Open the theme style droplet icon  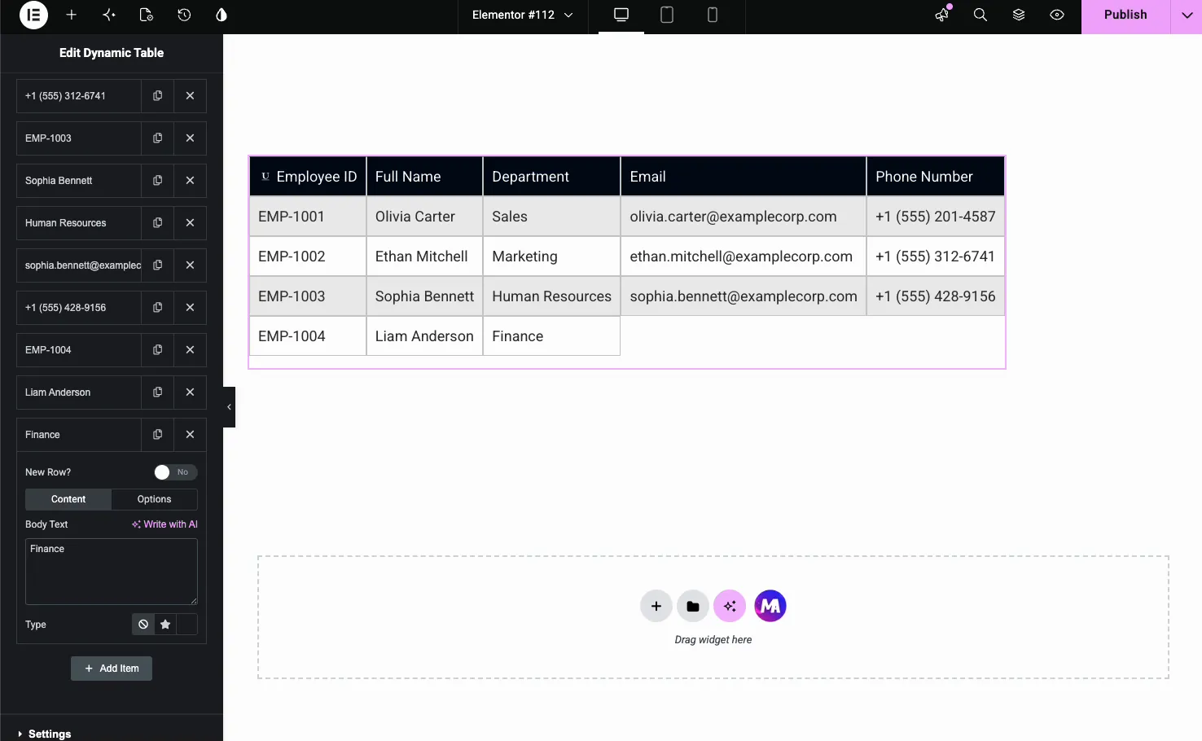point(222,15)
